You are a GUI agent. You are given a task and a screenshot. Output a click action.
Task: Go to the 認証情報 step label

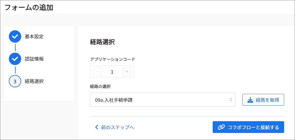point(34,59)
